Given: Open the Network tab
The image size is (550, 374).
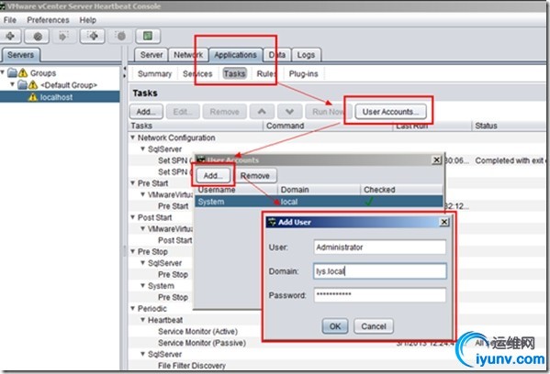Looking at the screenshot, I should tap(188, 55).
